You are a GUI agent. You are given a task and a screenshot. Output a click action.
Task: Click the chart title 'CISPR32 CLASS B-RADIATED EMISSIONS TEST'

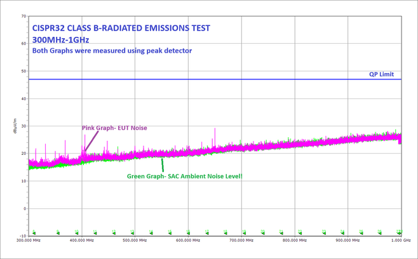pyautogui.click(x=121, y=28)
